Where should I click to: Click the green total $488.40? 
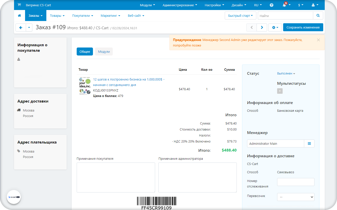coord(229,150)
